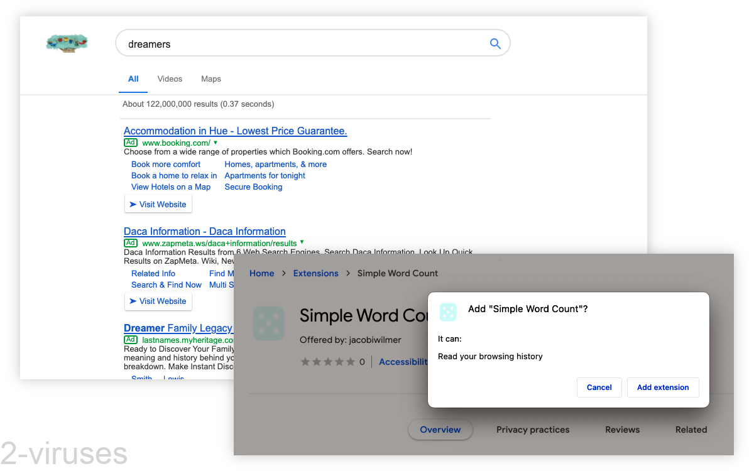Image resolution: width=754 pixels, height=471 pixels.
Task: Open the Reviews tab
Action: coord(622,430)
